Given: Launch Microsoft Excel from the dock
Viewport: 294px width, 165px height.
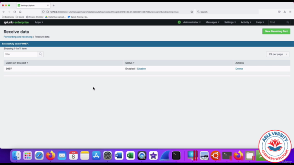Looking at the screenshot, I should 130,156.
